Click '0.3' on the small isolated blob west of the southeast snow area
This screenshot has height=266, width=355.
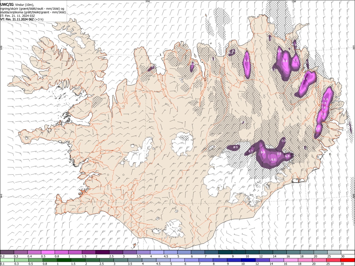click(x=236, y=147)
